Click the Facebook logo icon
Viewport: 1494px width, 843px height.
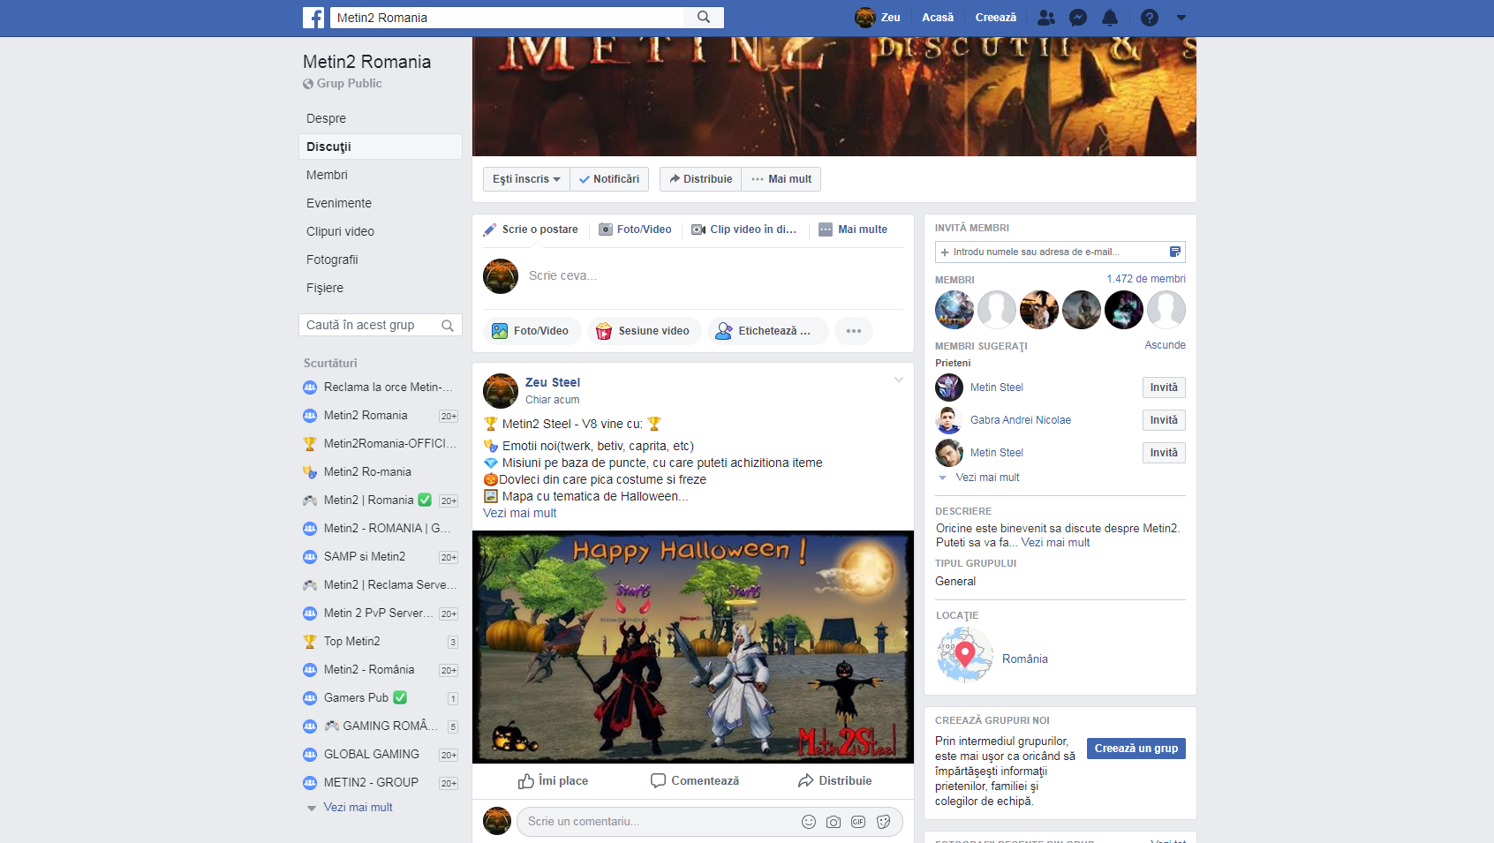pos(313,18)
